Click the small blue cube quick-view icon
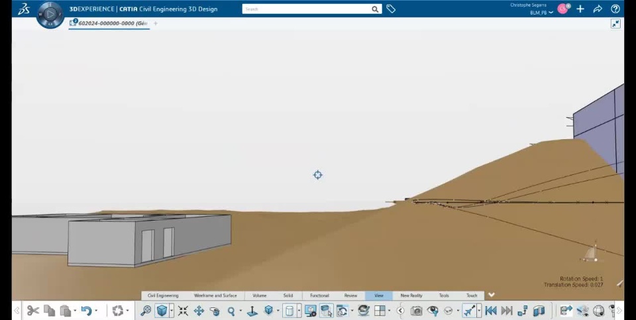636x320 pixels. (268, 310)
